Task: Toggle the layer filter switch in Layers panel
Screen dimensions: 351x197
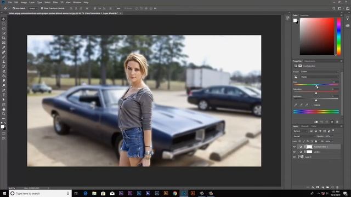Action: pyautogui.click(x=333, y=130)
